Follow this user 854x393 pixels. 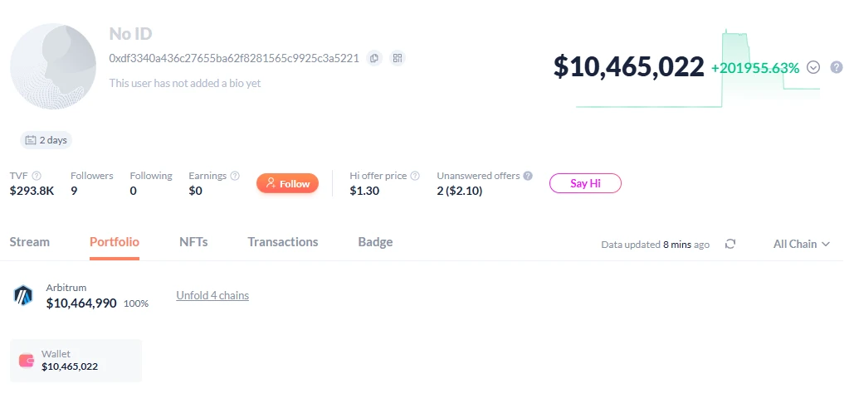(x=287, y=183)
